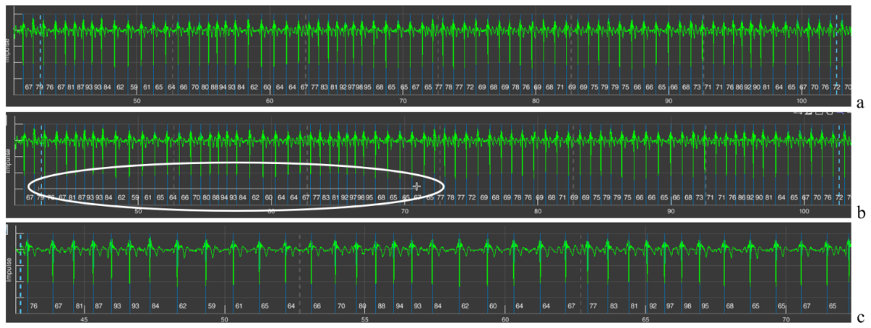The height and width of the screenshot is (328, 871).
Task: Click the 100 tick on panel a time axis
Action: pyautogui.click(x=801, y=101)
